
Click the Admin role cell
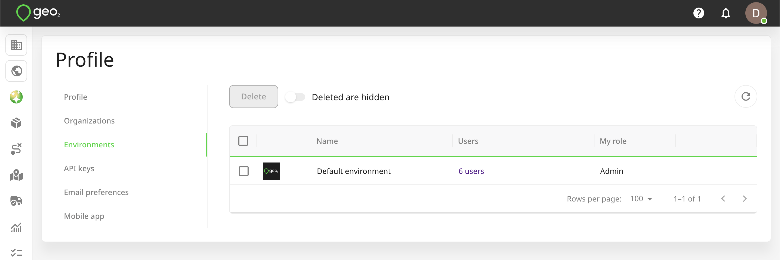coord(611,171)
